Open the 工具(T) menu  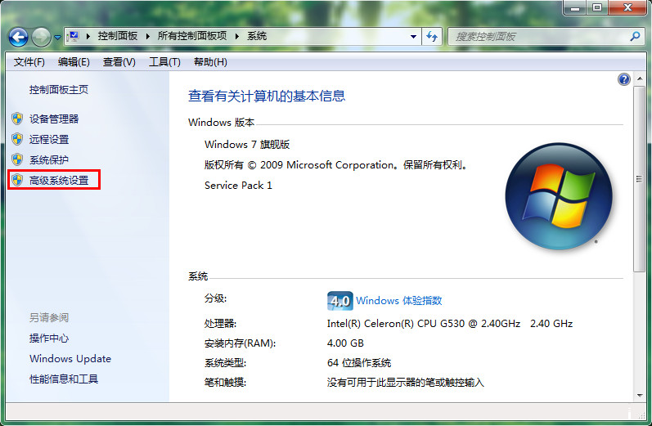point(164,62)
